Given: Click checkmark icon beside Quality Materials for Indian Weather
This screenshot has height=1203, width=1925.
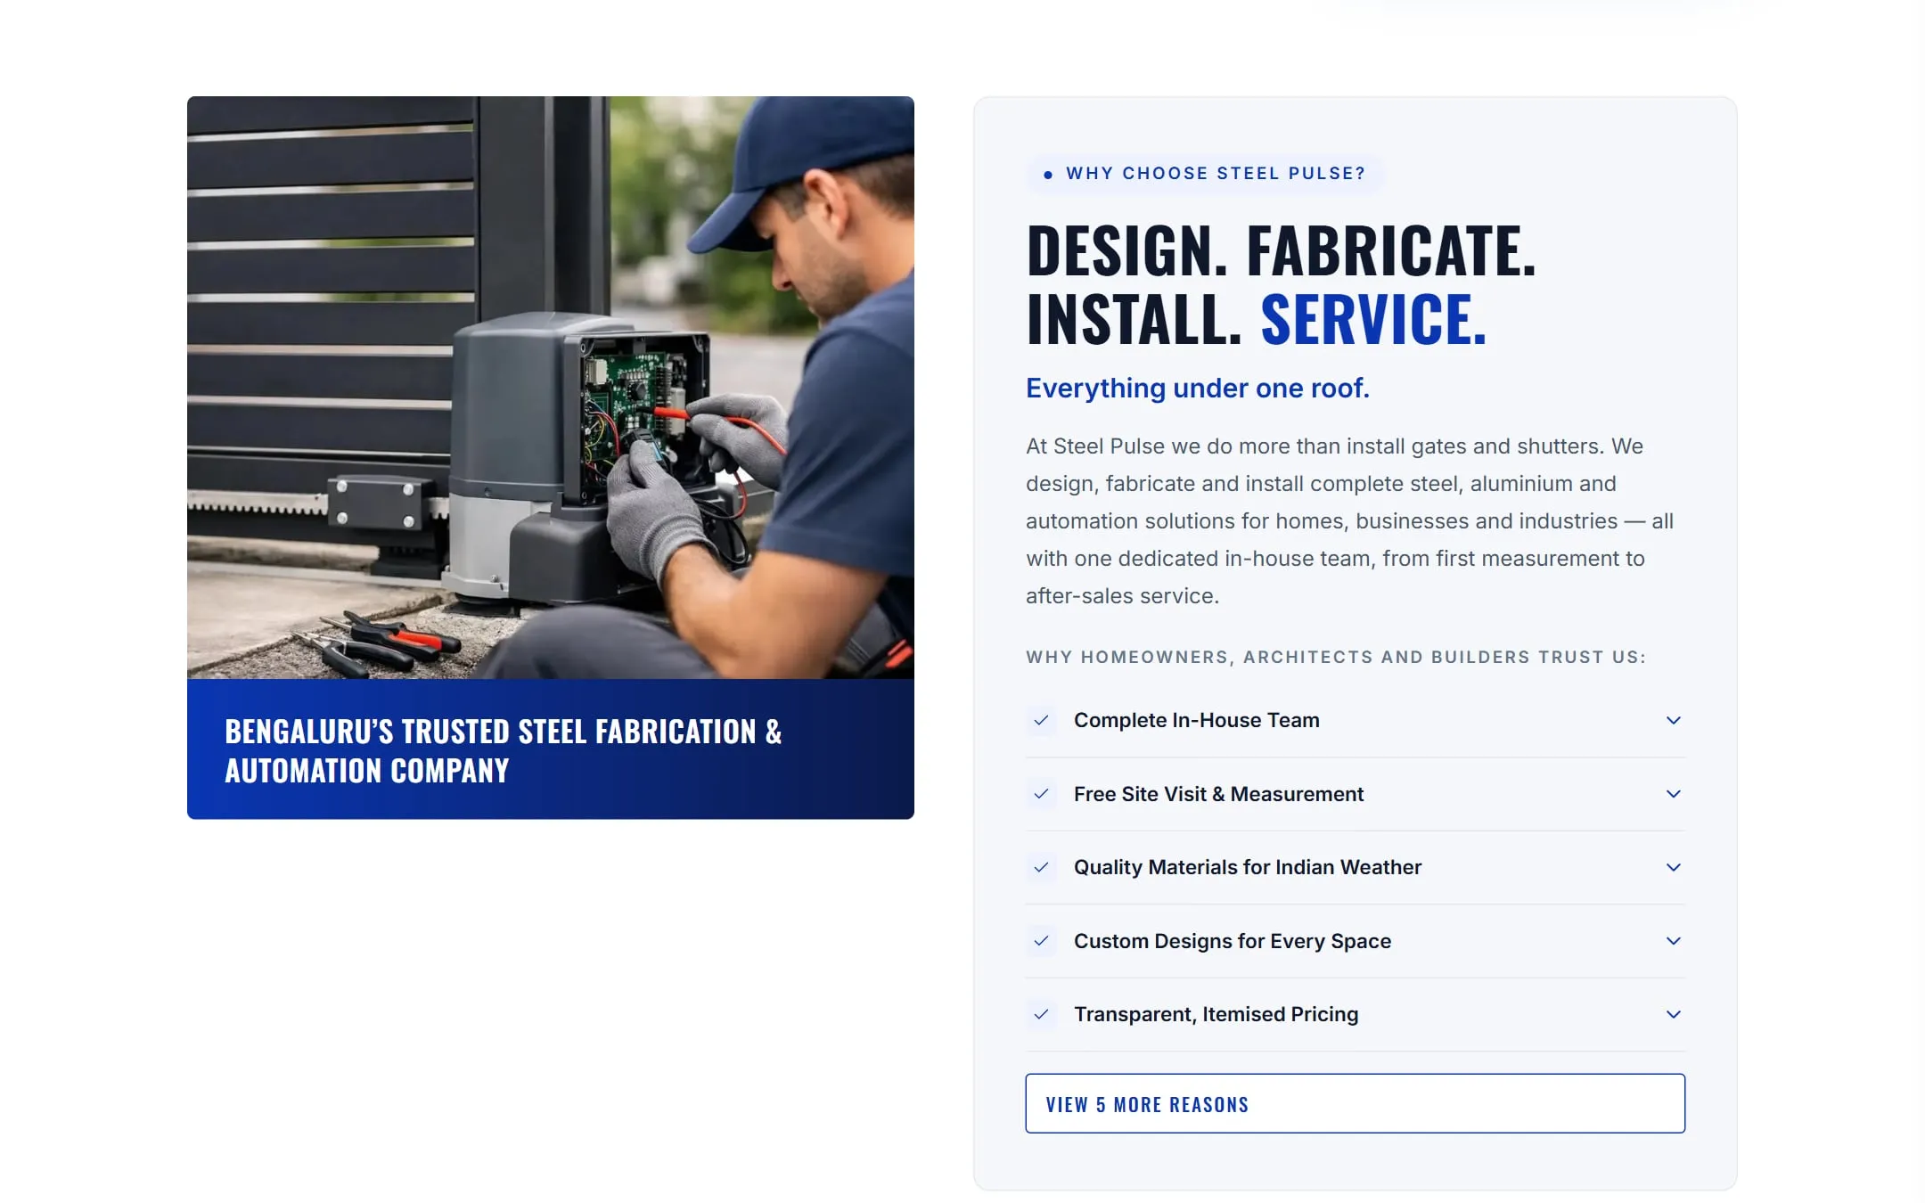Looking at the screenshot, I should pyautogui.click(x=1041, y=867).
